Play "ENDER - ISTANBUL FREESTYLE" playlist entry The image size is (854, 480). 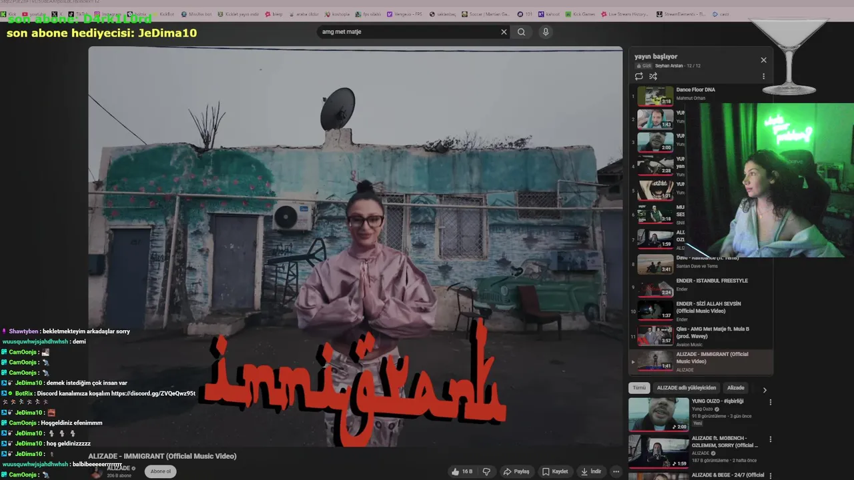[702, 287]
